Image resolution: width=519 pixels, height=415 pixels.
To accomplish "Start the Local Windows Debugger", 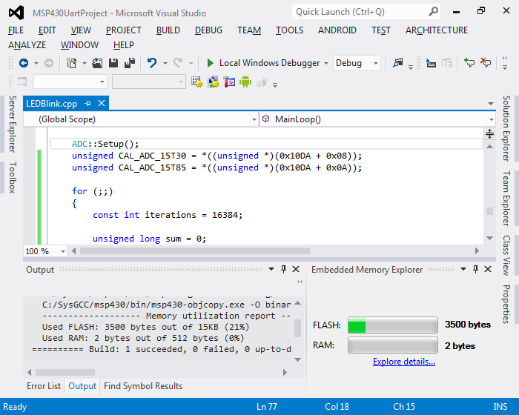I will point(263,63).
